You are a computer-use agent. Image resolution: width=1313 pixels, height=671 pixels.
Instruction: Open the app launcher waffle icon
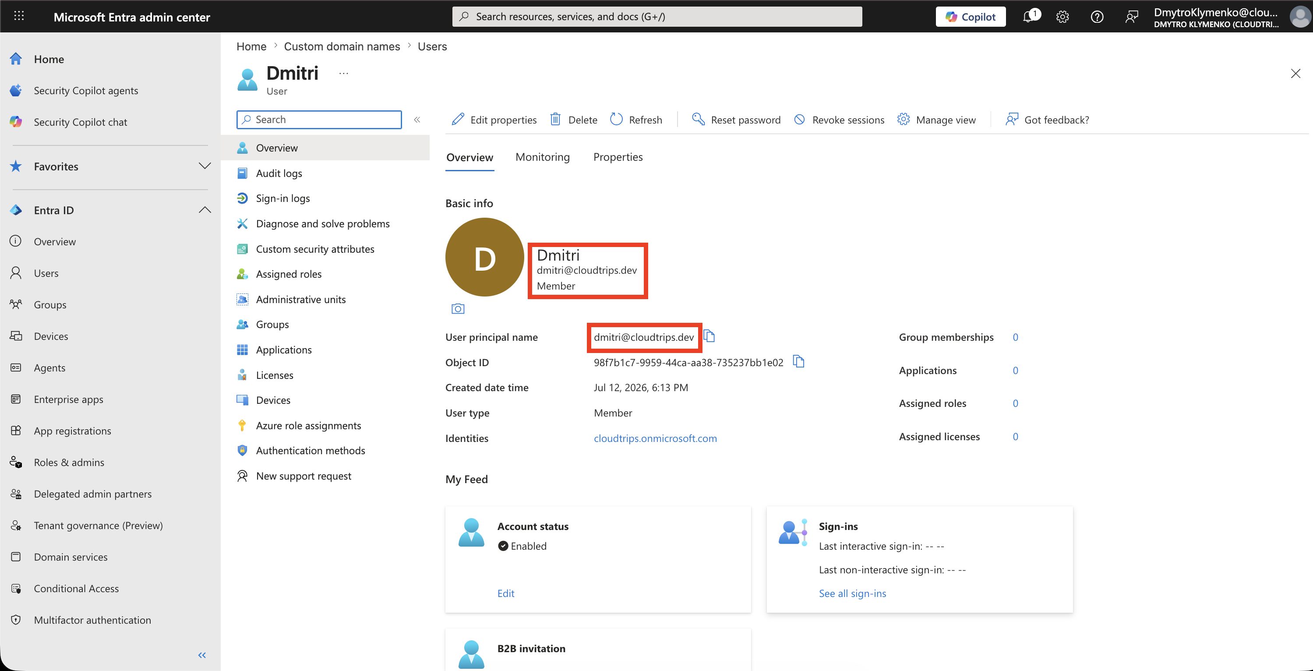[x=19, y=16]
